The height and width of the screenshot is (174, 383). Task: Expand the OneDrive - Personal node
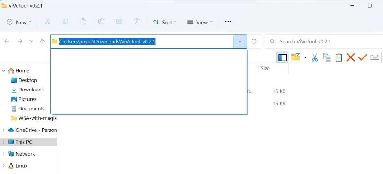point(4,130)
